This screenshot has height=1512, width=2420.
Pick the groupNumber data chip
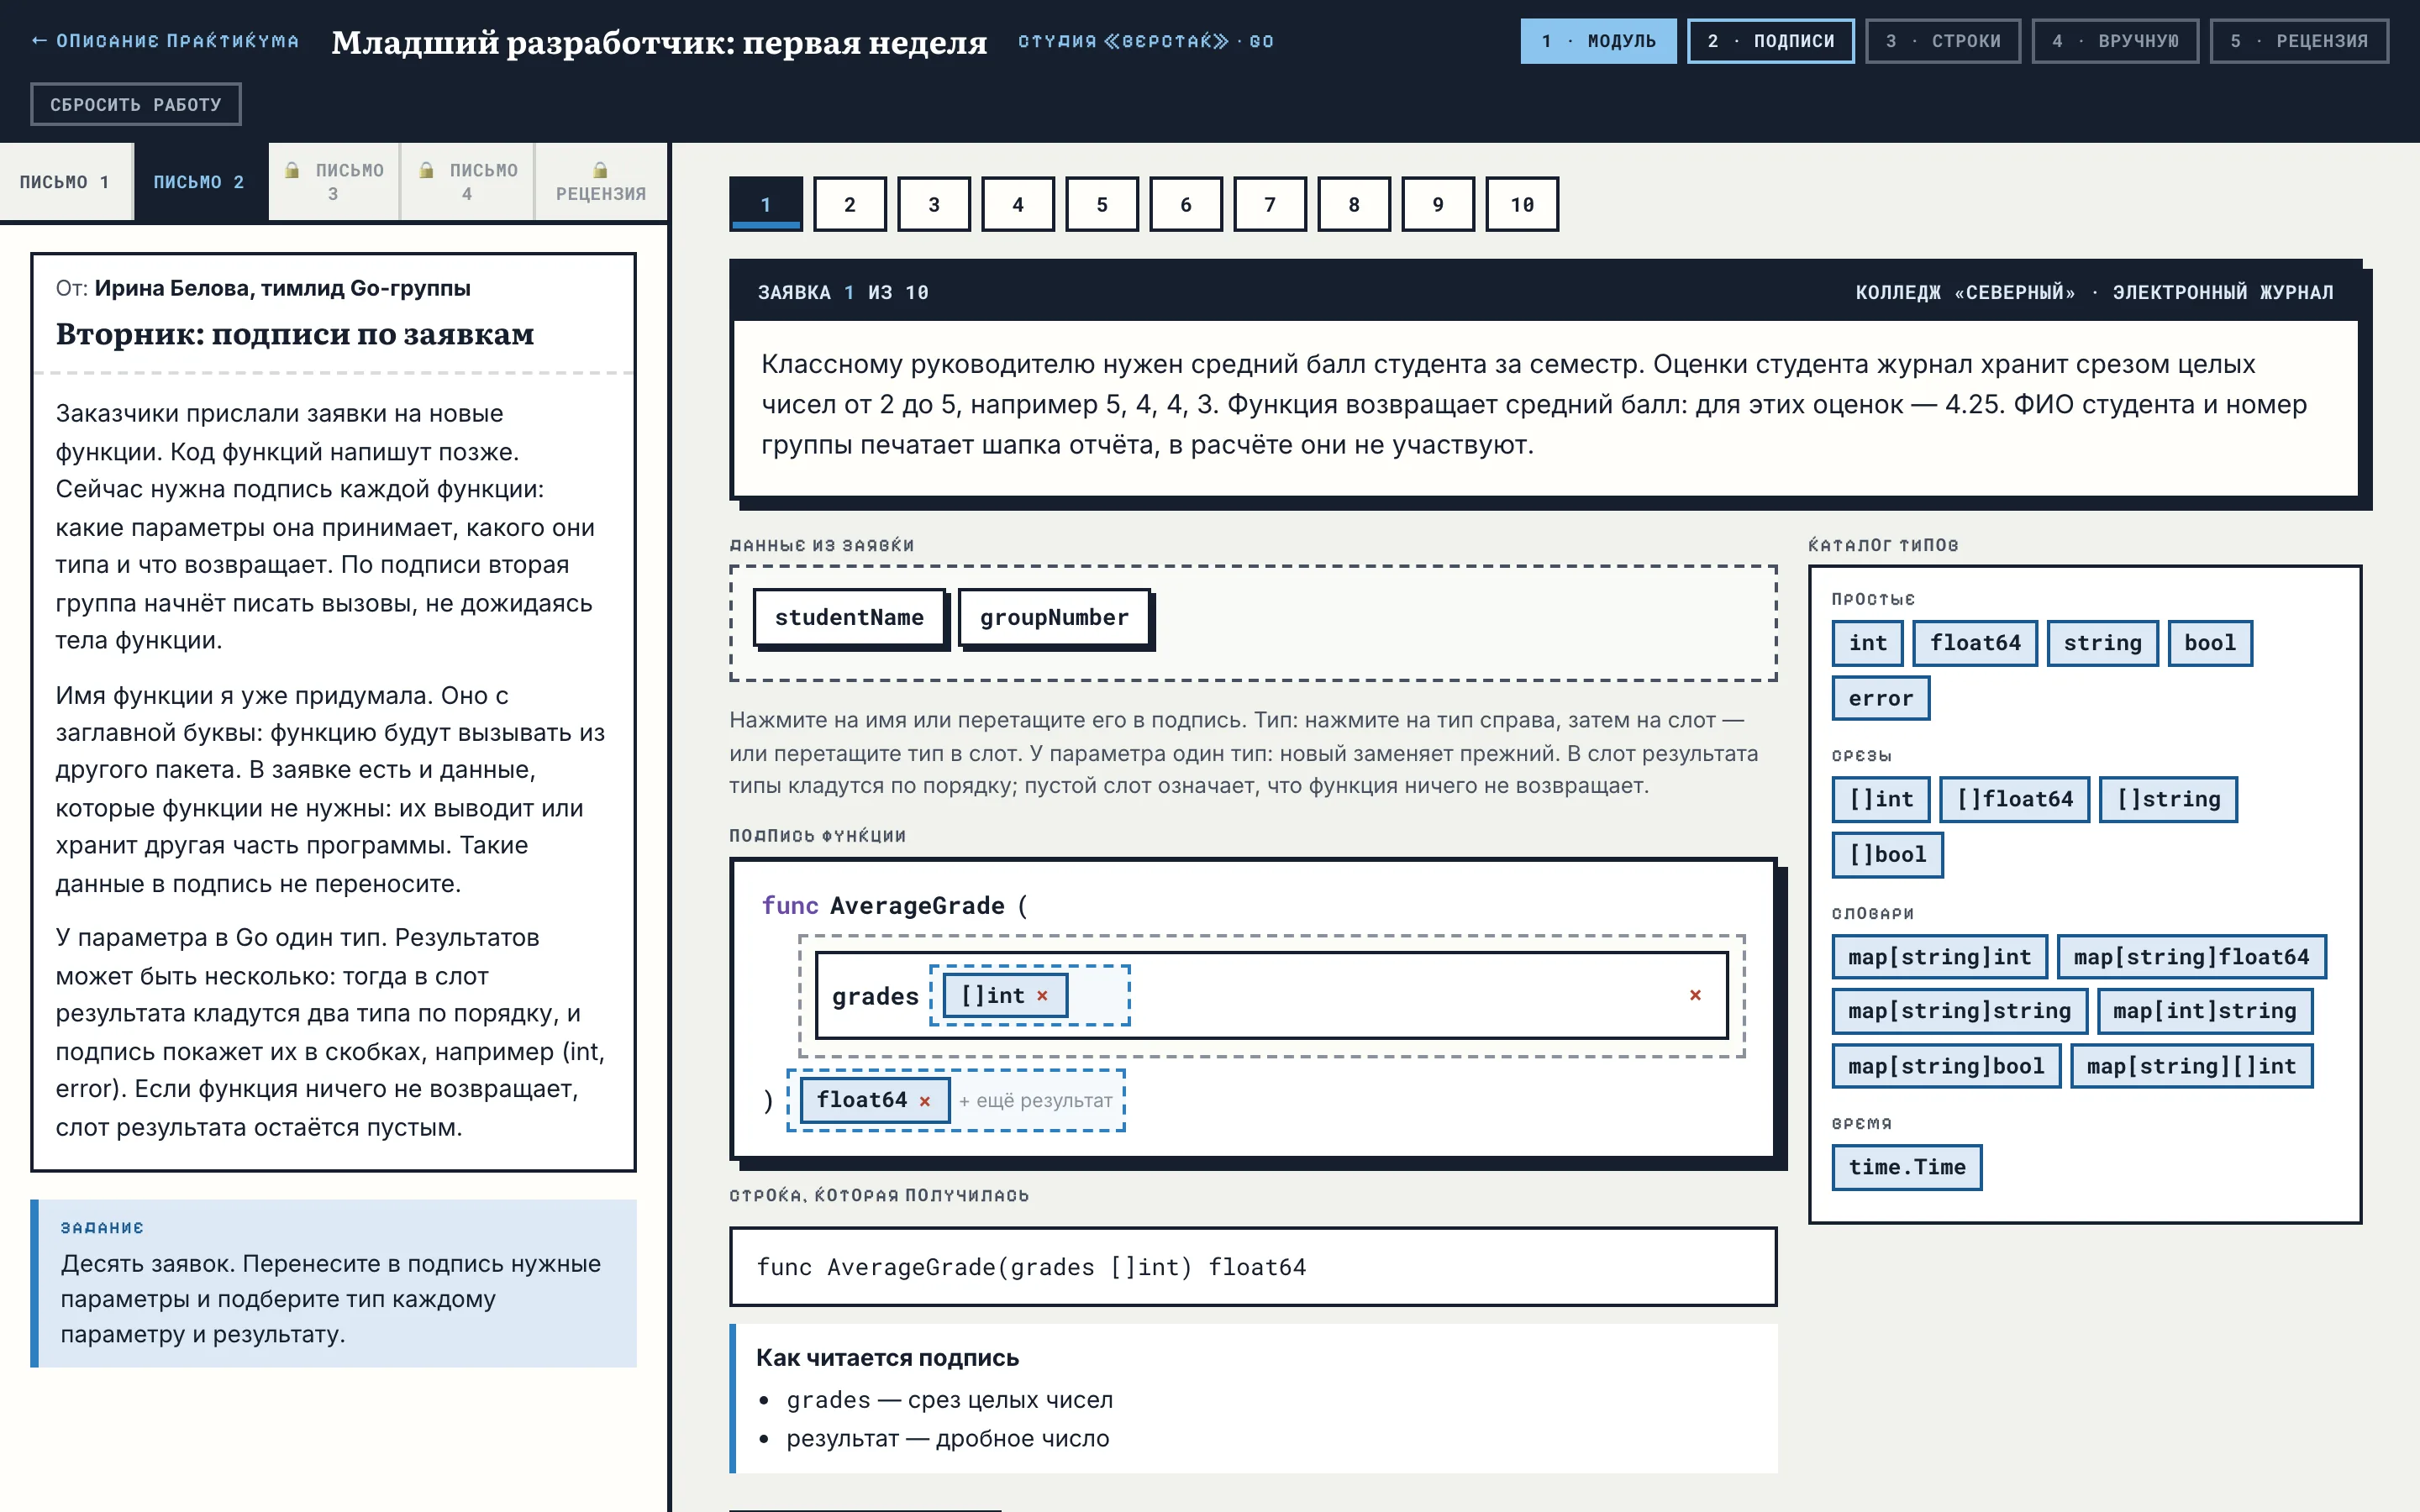pos(1054,618)
